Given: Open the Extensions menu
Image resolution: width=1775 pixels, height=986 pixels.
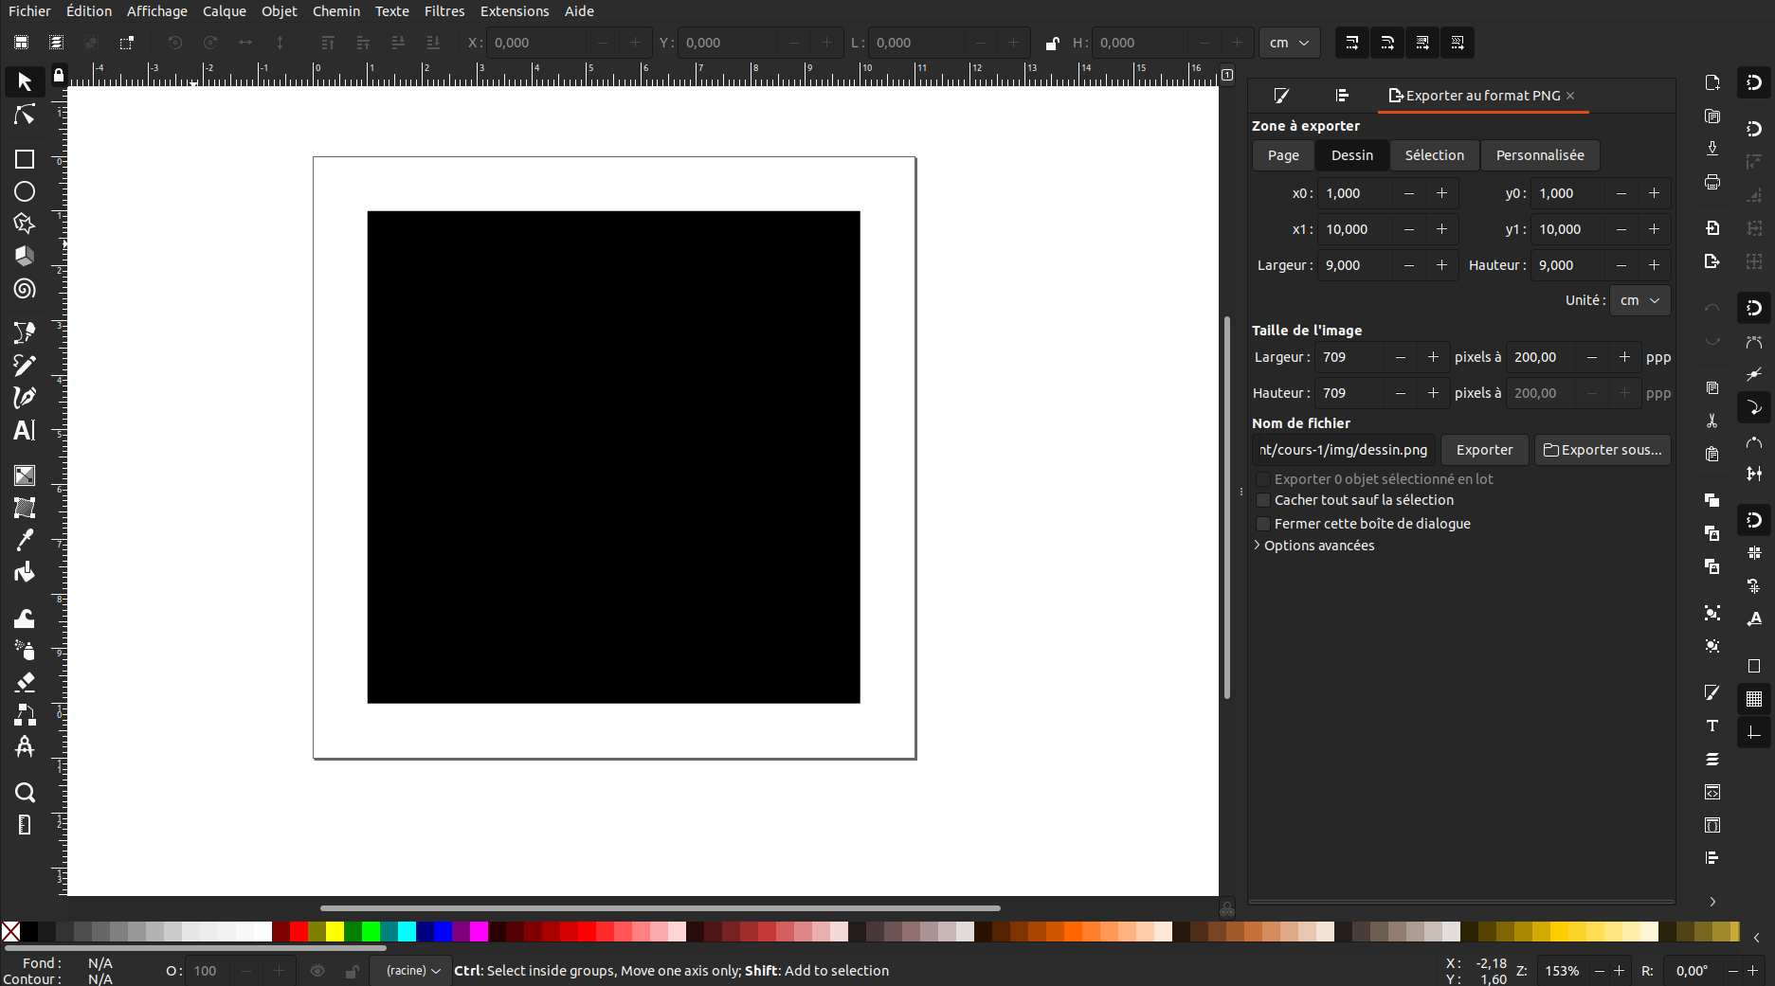Looking at the screenshot, I should (x=514, y=11).
